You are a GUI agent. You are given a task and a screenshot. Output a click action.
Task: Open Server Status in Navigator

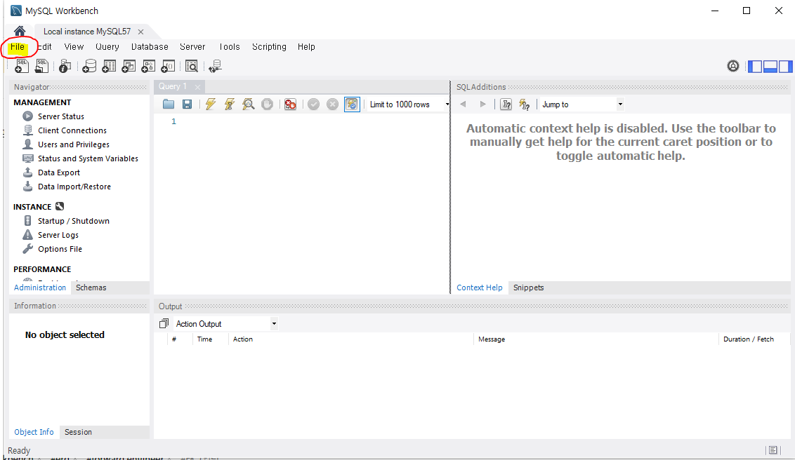[61, 116]
